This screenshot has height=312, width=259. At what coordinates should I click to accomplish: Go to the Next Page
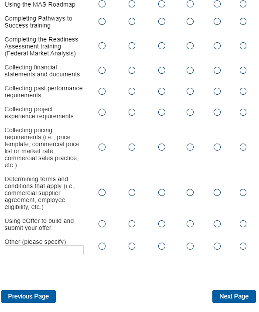pyautogui.click(x=234, y=296)
